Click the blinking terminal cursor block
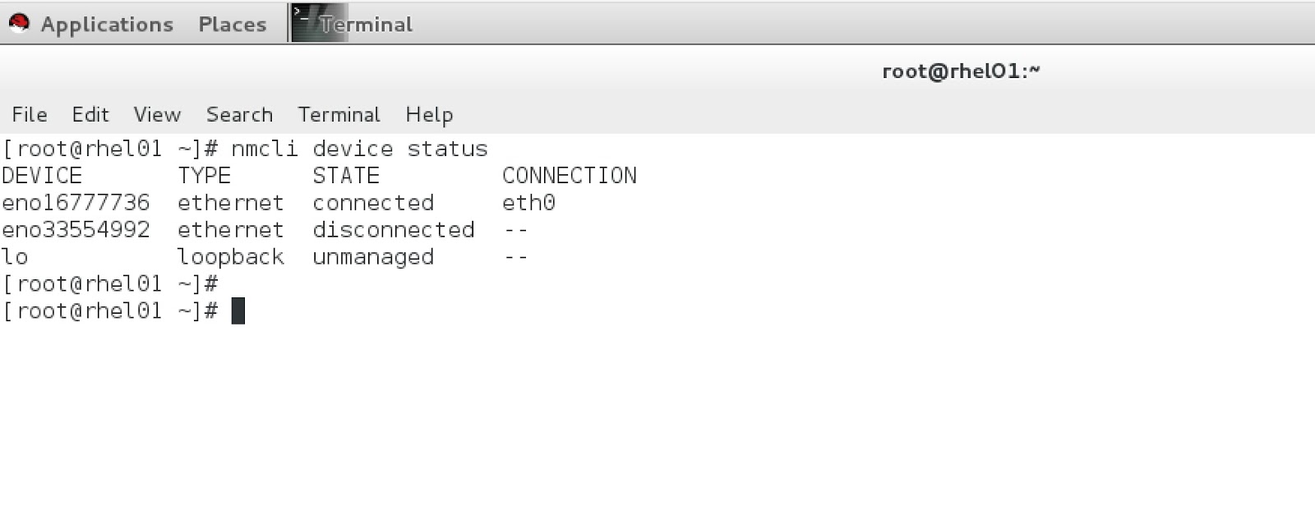Screen dimensions: 1315x506 coord(238,310)
